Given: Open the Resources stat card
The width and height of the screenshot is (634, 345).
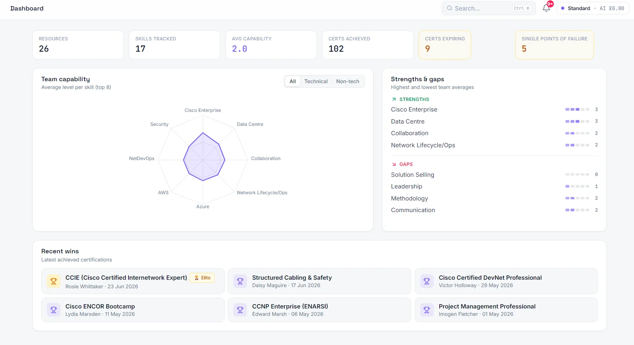Looking at the screenshot, I should coord(78,45).
